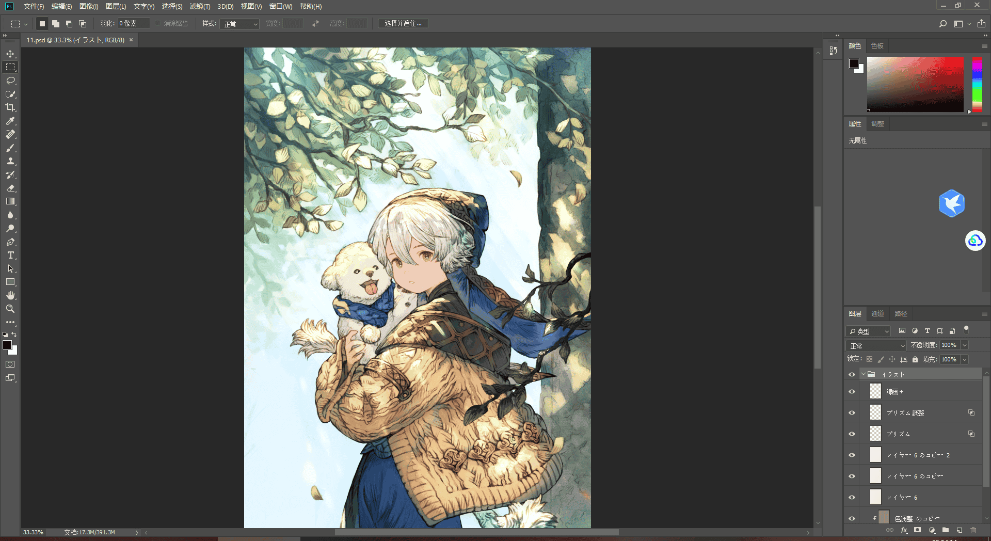This screenshot has height=541, width=991.
Task: Open the 样式 style dropdown
Action: (239, 24)
